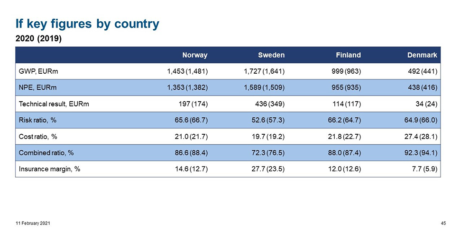Click the slide title 'If key figures by country'
The height and width of the screenshot is (233, 460).
click(x=87, y=24)
